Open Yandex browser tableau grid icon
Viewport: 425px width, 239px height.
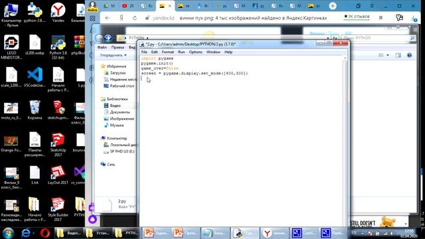(92, 18)
